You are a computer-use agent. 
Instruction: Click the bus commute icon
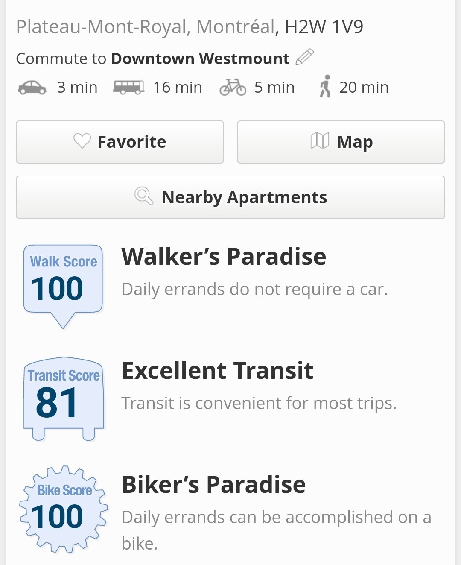128,87
